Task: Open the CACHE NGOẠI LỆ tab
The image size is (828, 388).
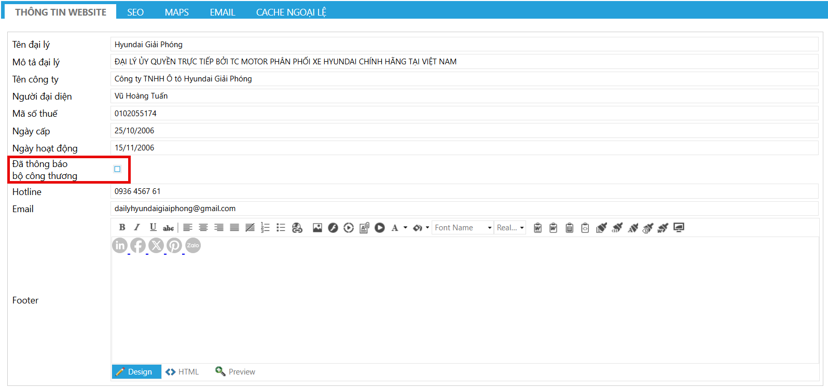Action: coord(291,12)
